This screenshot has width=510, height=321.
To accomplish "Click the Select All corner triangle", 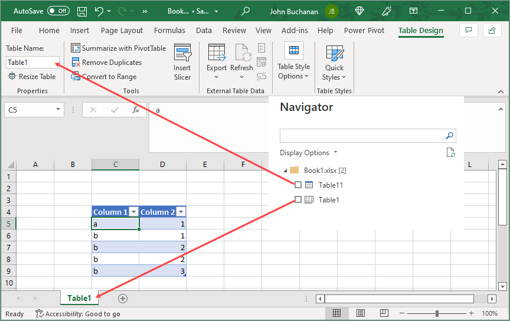I will [11, 164].
